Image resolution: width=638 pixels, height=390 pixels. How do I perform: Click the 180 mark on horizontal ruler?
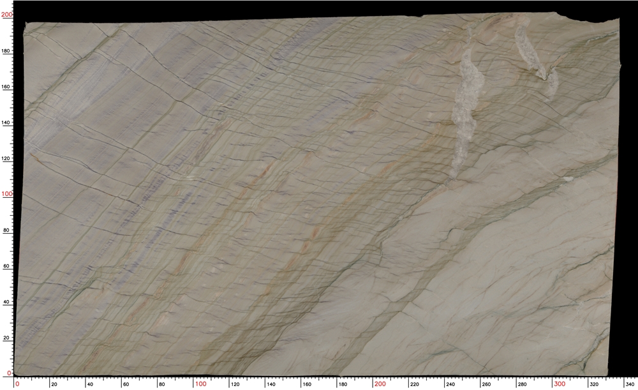[343, 384]
